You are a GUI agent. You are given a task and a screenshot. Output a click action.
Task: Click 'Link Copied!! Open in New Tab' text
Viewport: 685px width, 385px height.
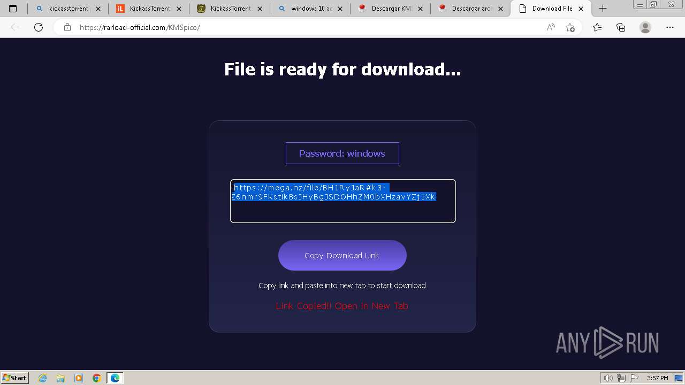point(342,306)
